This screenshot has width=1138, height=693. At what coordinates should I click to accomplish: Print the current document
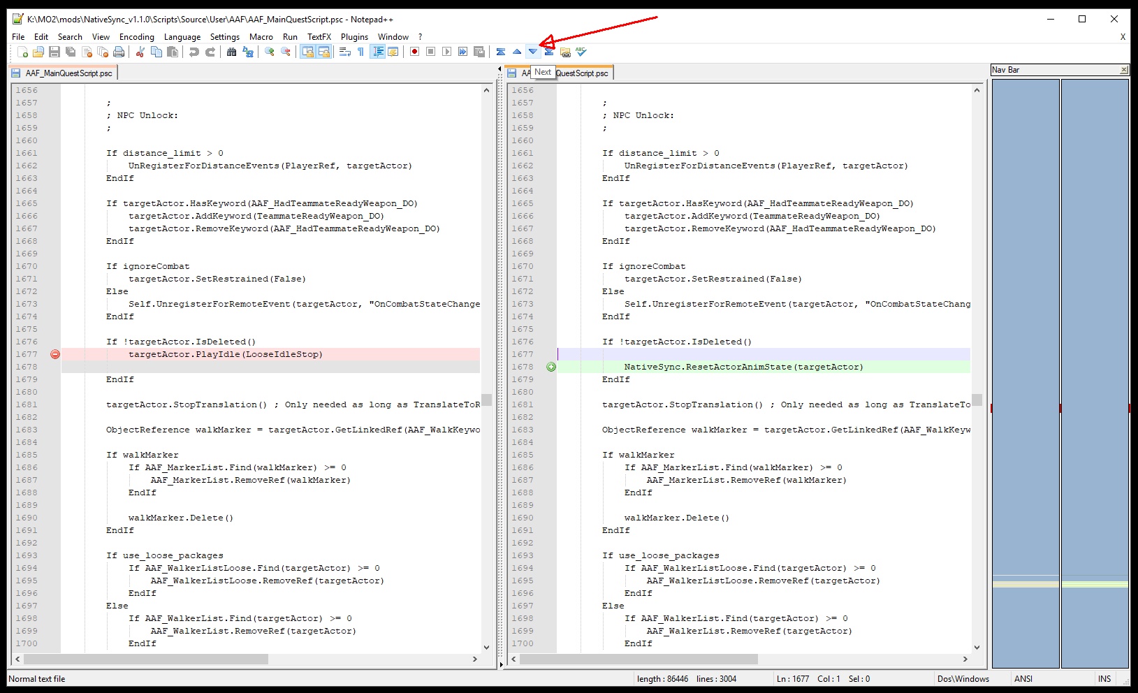click(x=118, y=51)
